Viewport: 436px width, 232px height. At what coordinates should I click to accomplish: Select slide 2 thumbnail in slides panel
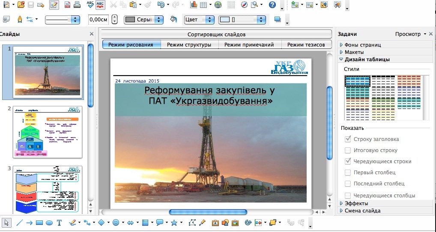pos(47,132)
